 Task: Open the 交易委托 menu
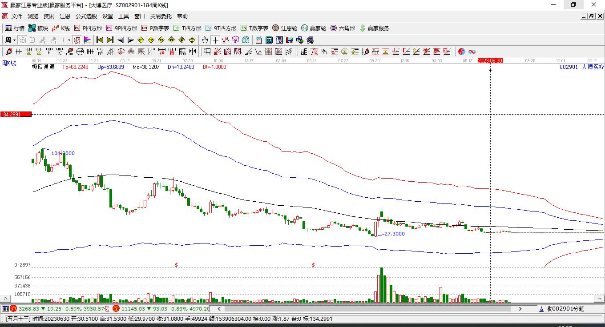(x=161, y=16)
